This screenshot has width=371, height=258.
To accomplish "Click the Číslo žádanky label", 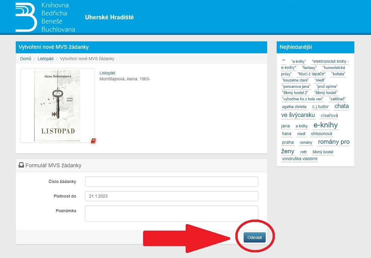I will (62, 182).
